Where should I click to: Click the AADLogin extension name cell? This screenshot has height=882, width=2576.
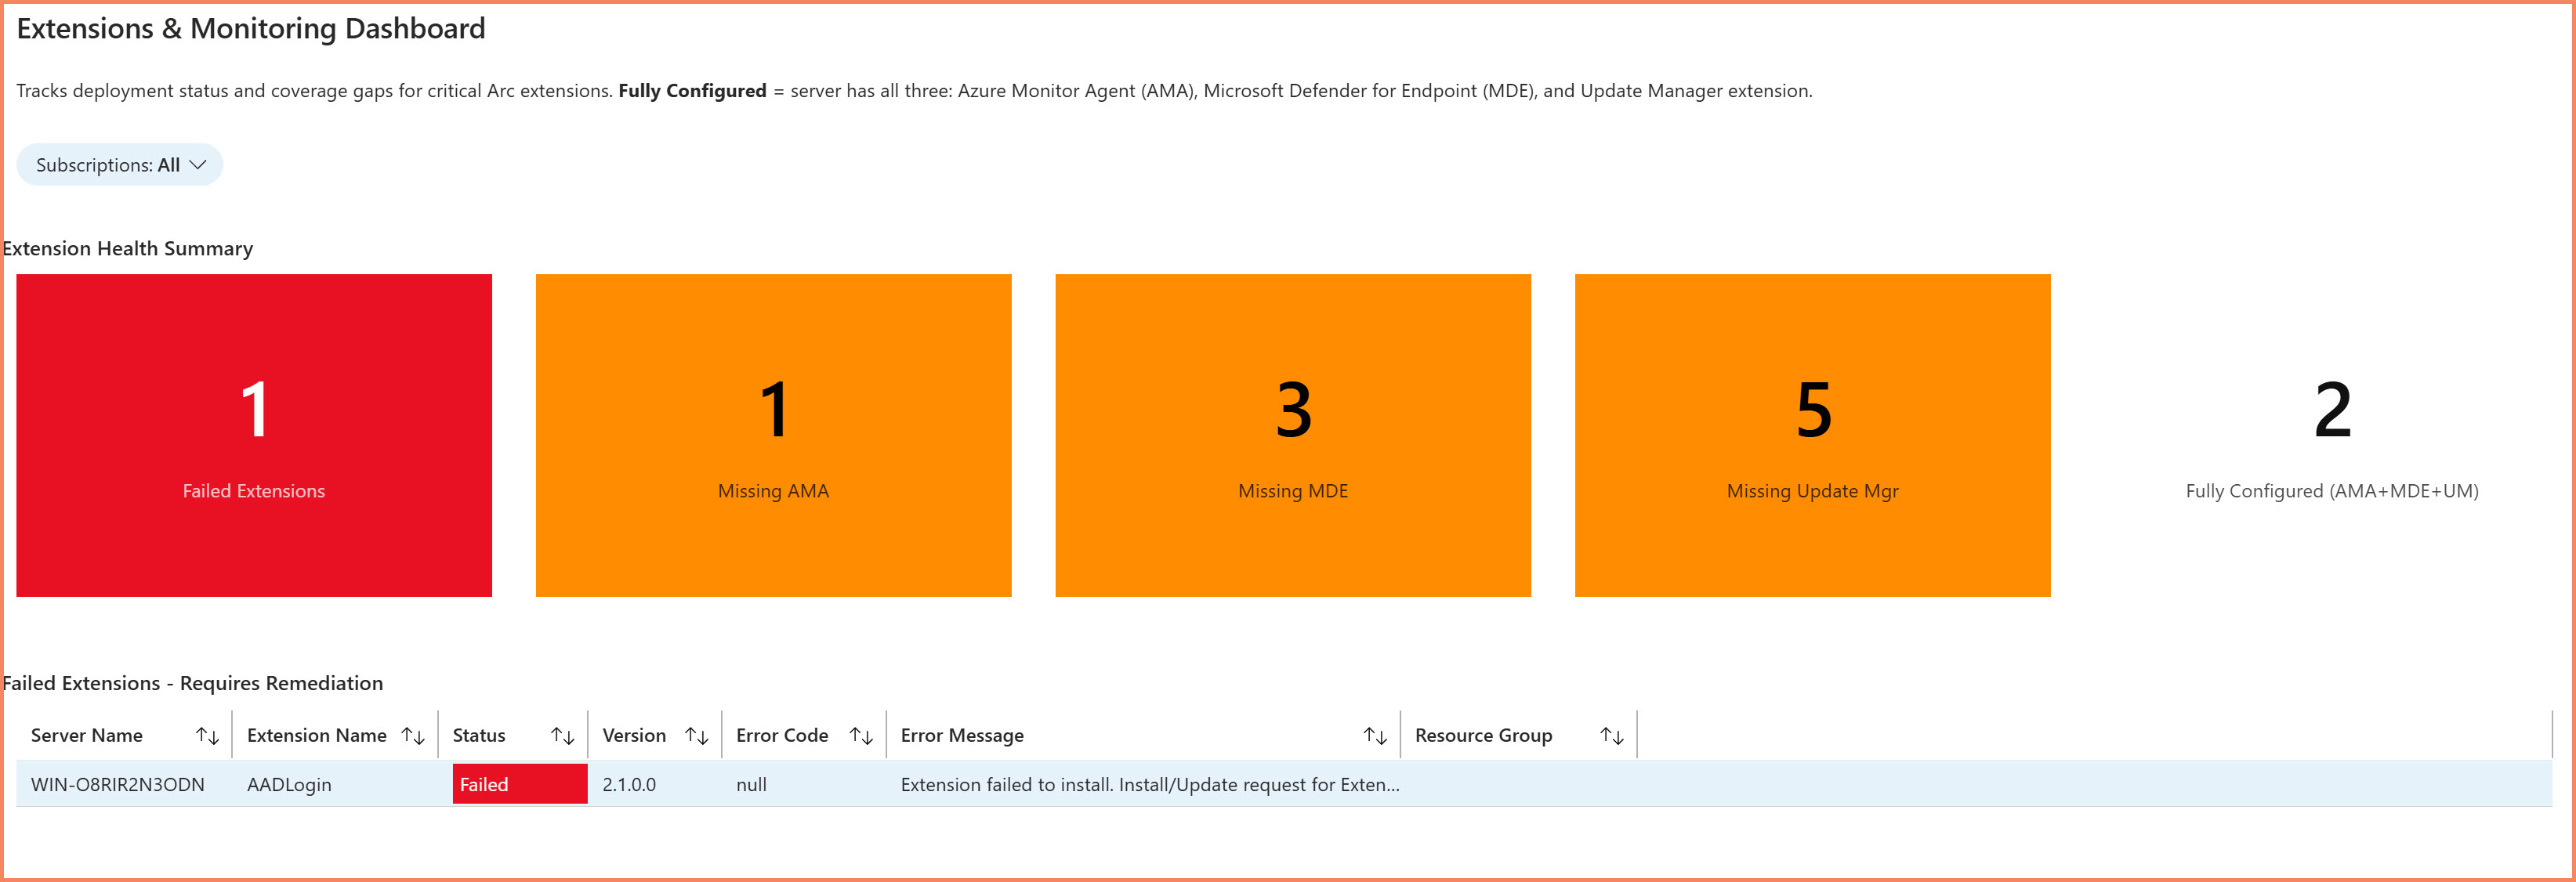pos(289,784)
